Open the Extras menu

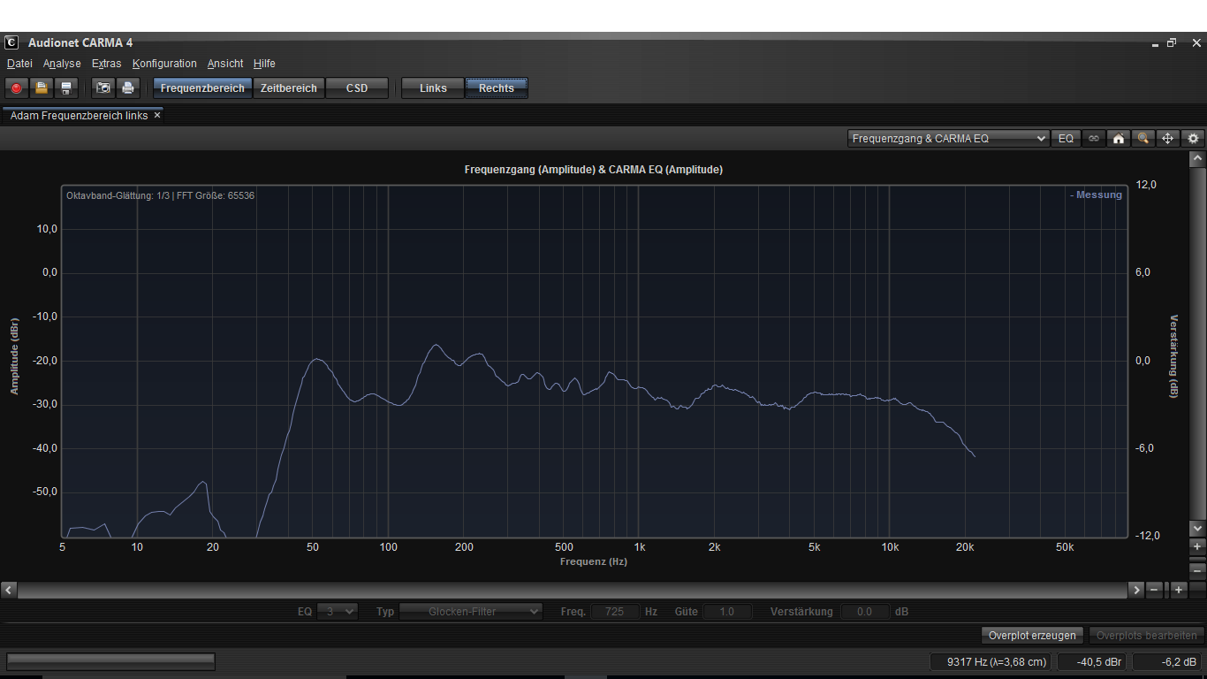[107, 64]
